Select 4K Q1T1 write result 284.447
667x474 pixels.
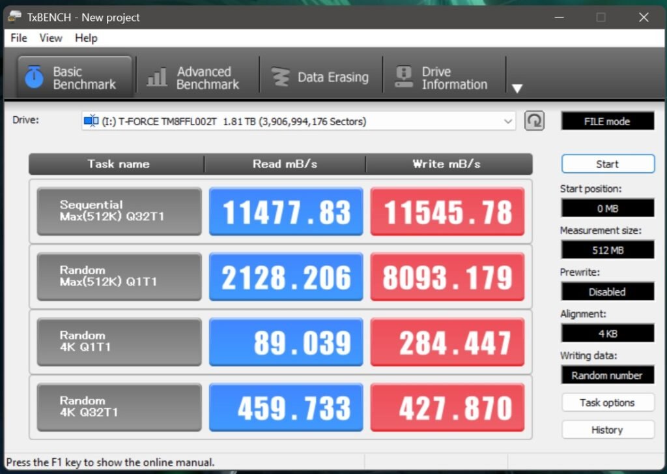pyautogui.click(x=447, y=342)
